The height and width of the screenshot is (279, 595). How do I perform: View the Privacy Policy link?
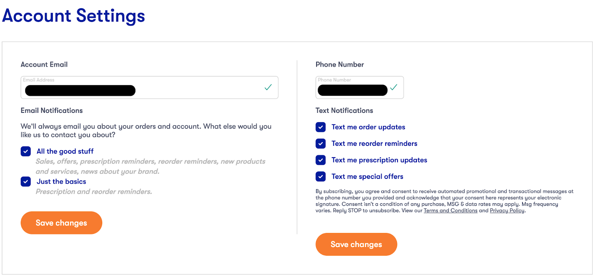coord(507,211)
